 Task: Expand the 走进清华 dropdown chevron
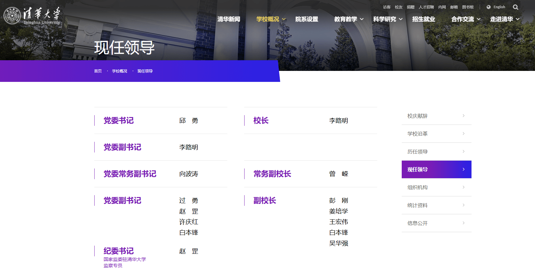click(x=518, y=19)
